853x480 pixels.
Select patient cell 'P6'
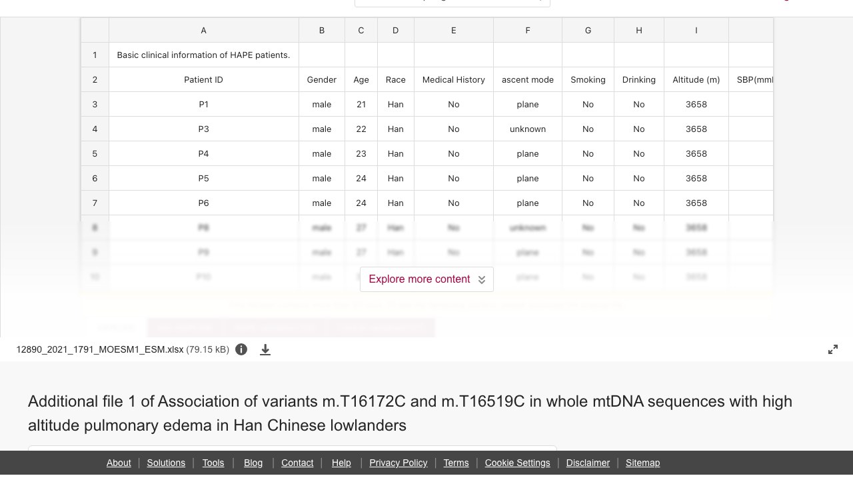tap(203, 203)
